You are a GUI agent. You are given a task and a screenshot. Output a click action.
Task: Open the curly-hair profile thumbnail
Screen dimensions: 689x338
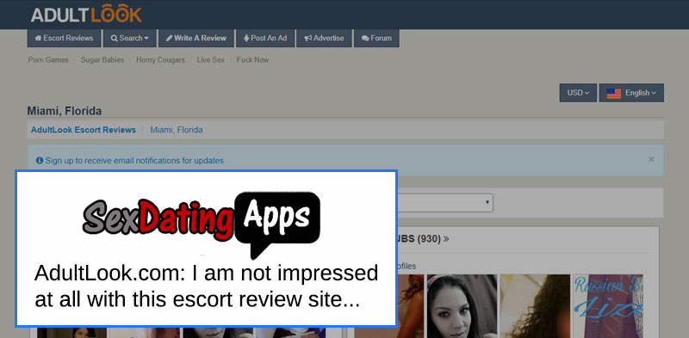point(535,306)
